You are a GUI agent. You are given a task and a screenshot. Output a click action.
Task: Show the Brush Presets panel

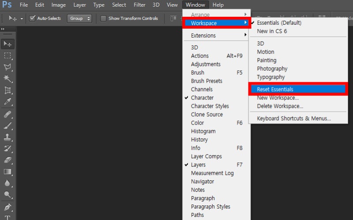click(216, 81)
